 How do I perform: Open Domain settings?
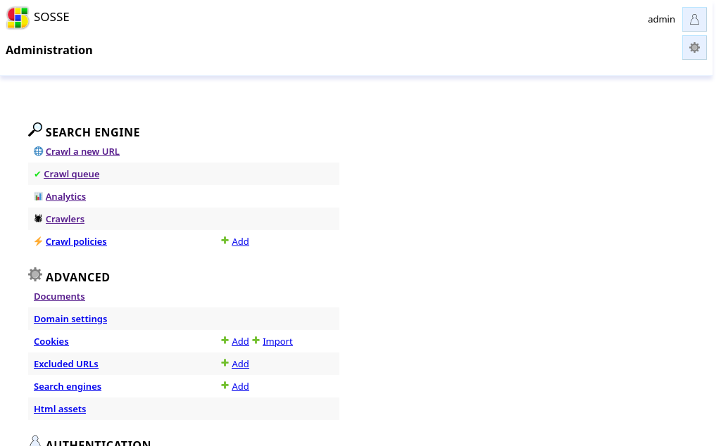click(x=70, y=319)
